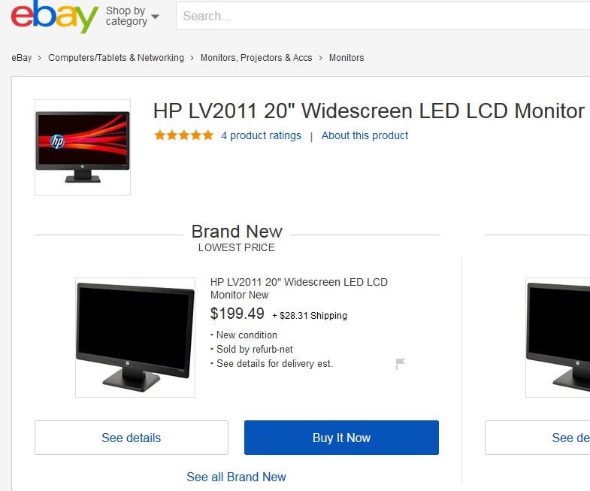
Task: Open the Shop by category dropdown
Action: (132, 17)
